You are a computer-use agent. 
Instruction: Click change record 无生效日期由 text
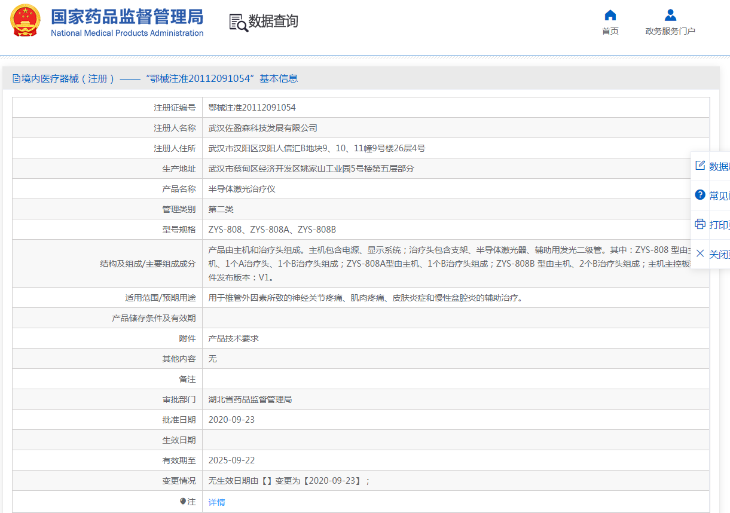(289, 481)
